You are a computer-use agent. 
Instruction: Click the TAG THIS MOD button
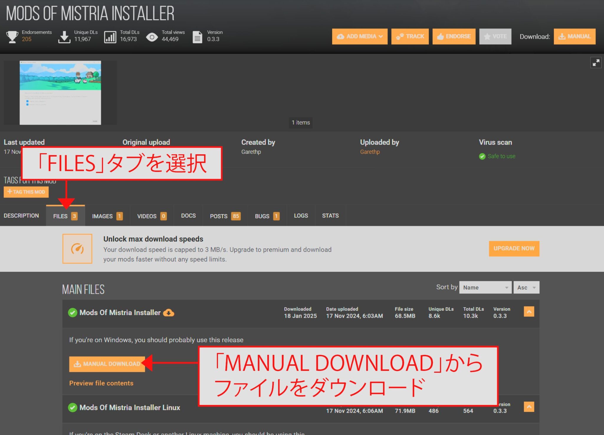[26, 192]
